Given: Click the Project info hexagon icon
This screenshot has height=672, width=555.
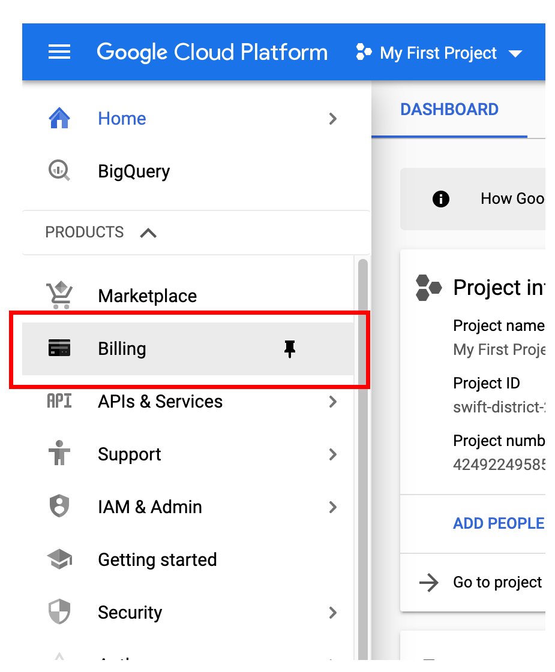Looking at the screenshot, I should tap(428, 288).
